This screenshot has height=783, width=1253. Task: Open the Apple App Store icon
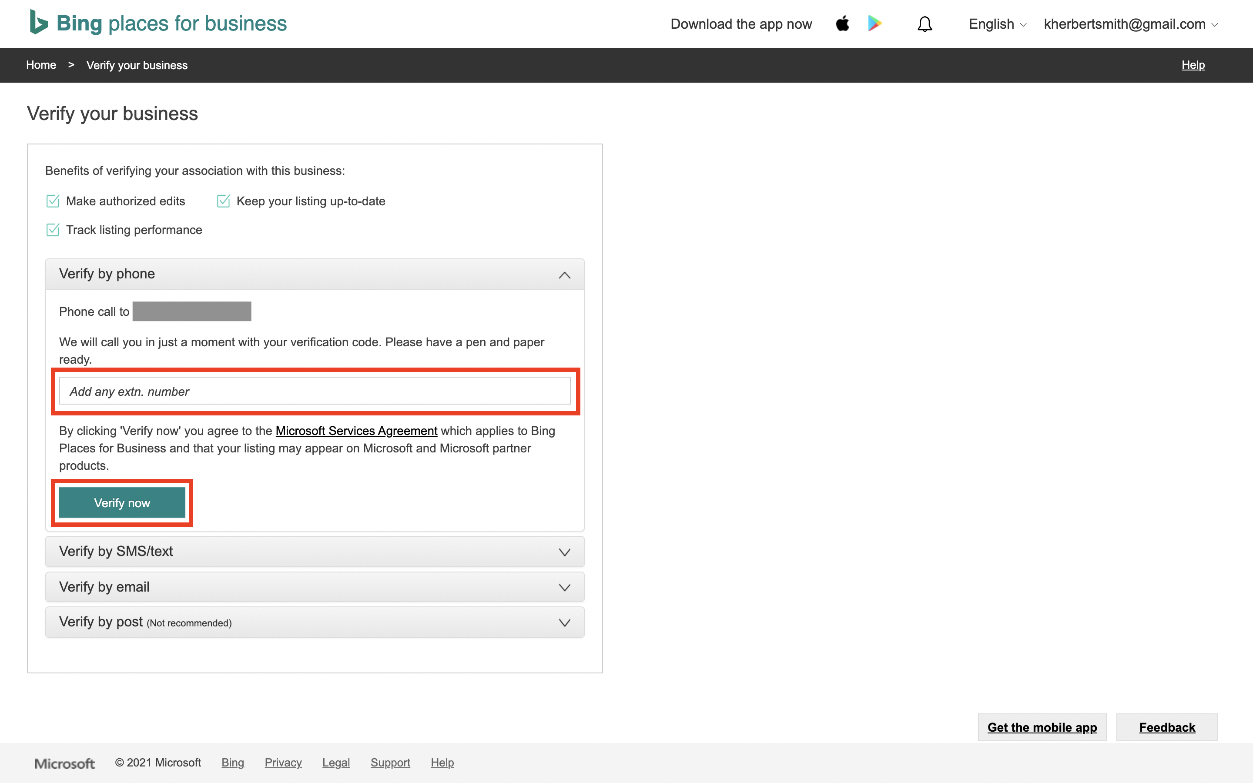tap(842, 23)
